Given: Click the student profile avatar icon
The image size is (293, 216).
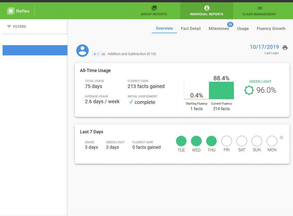Looking at the screenshot, I should [x=82, y=51].
